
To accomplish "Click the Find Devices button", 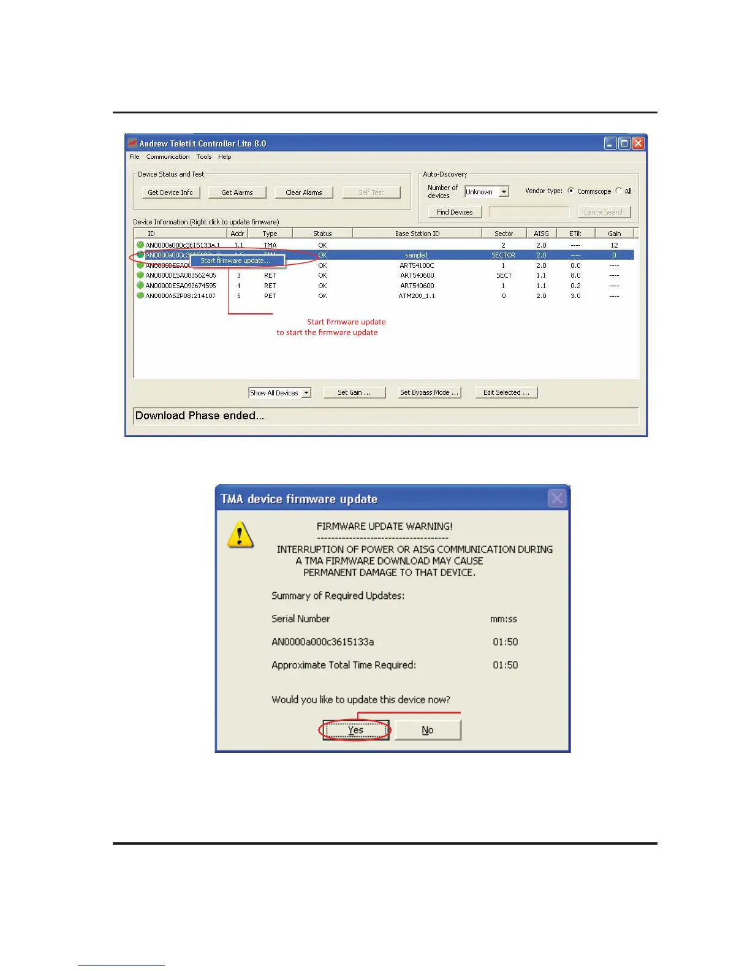I will point(455,212).
